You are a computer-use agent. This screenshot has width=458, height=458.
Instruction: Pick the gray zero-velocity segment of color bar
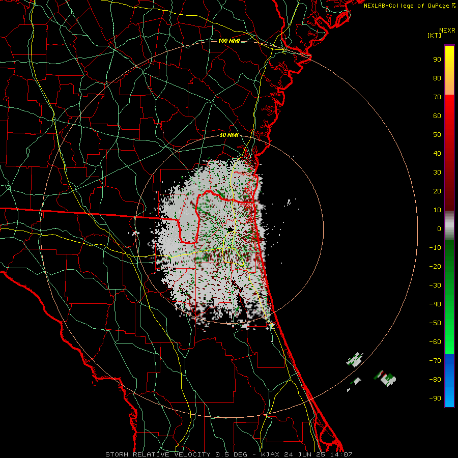[x=449, y=225]
